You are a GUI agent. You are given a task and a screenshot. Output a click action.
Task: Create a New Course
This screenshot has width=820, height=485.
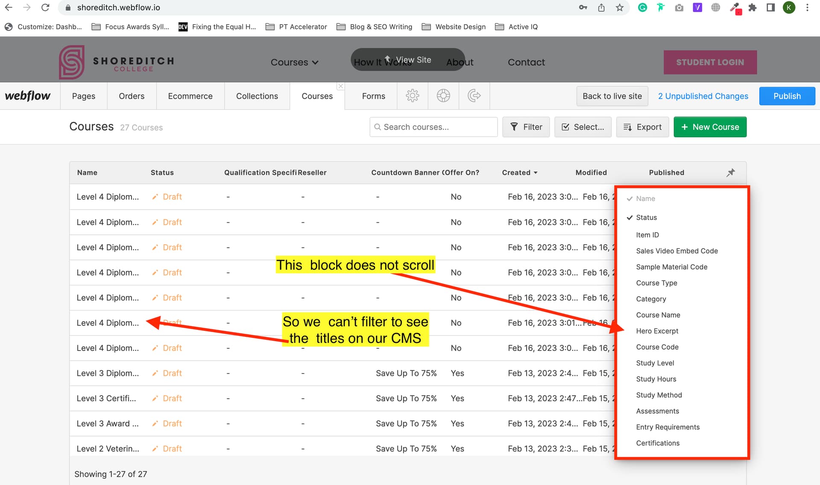coord(710,127)
